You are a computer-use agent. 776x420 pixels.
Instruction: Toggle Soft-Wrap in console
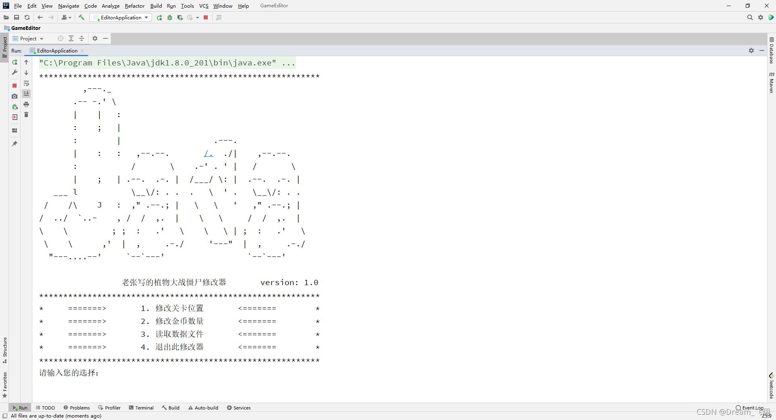(26, 83)
